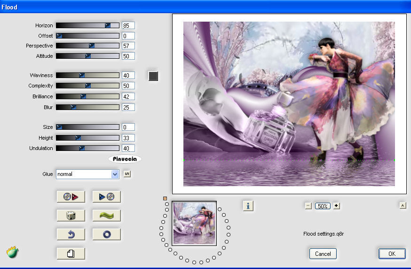The width and height of the screenshot is (411, 269).
Task: Click the Undulation slider track
Action: pyautogui.click(x=87, y=148)
